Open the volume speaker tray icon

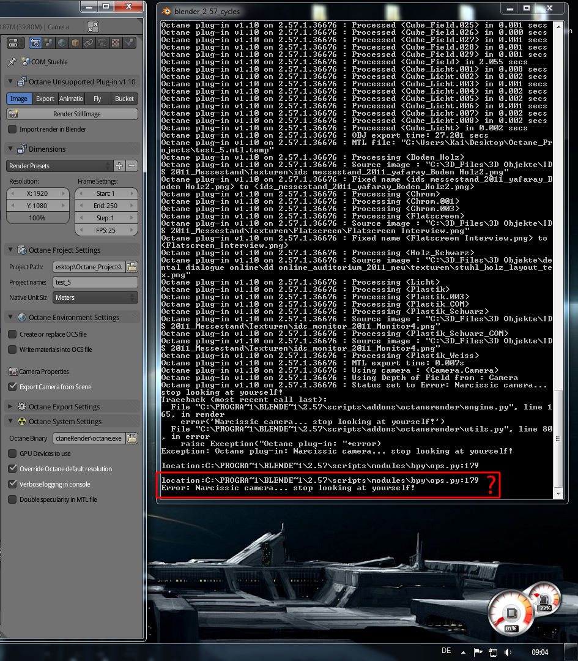click(x=508, y=652)
